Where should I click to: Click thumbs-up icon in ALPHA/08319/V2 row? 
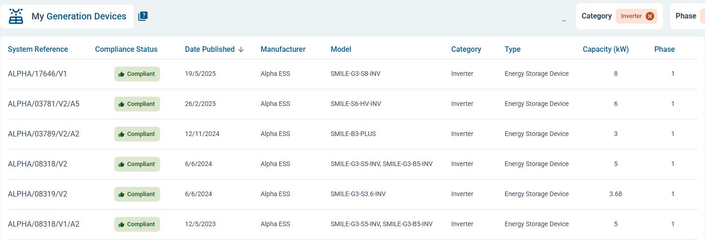pyautogui.click(x=122, y=194)
